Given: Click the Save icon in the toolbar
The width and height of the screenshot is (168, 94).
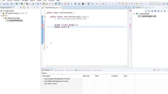Looking at the screenshot, I should 4,4.
